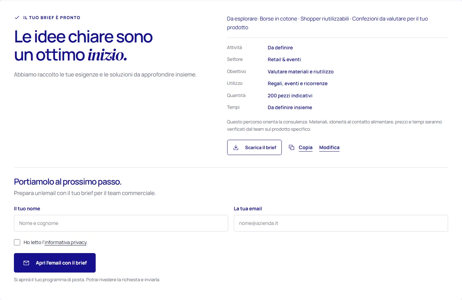This screenshot has height=300, width=462.
Task: Open the informativa privacy link
Action: click(x=65, y=242)
